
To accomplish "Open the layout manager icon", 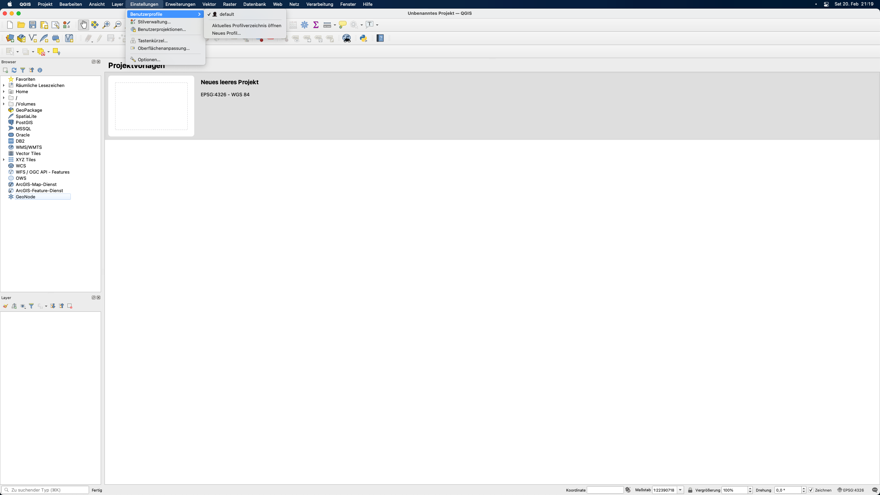I will tap(55, 25).
